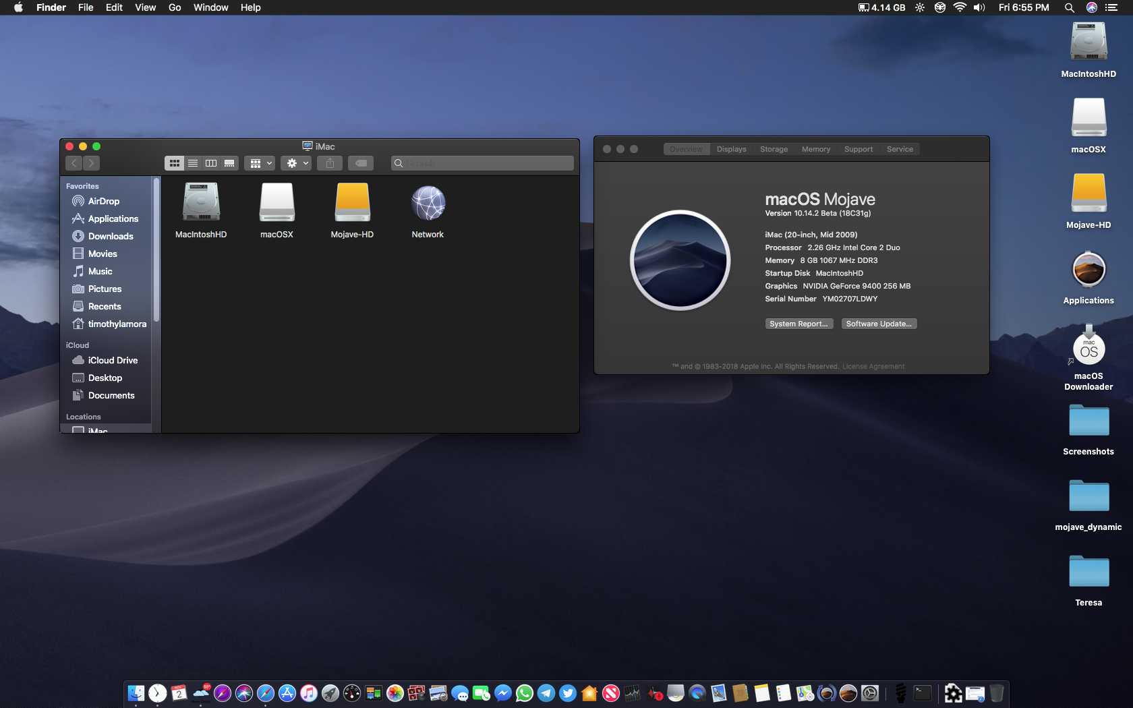Screen dimensions: 1133x708
Task: Click Finder forward navigation arrow
Action: click(x=92, y=163)
